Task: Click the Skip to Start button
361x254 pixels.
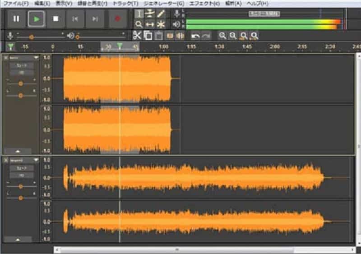Action: coord(75,18)
